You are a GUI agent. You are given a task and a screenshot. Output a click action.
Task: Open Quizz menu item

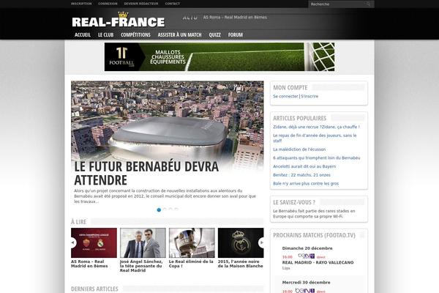click(x=214, y=34)
